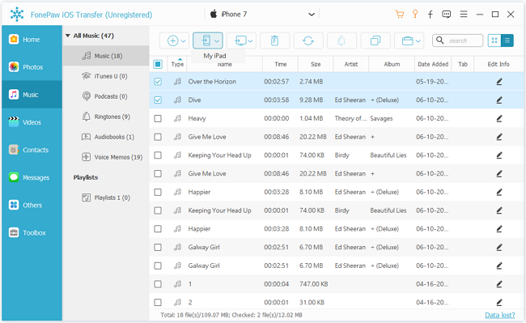
Task: Open the Others section
Action: (32, 206)
